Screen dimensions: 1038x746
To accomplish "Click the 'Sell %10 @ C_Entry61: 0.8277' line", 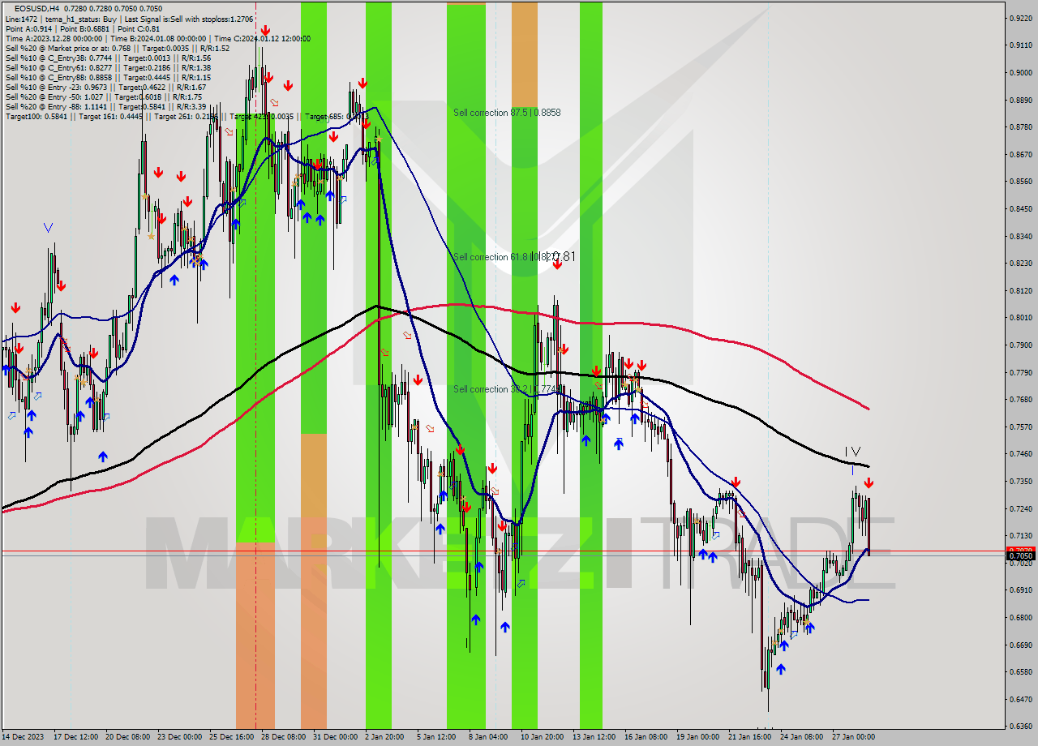I will click(x=108, y=67).
